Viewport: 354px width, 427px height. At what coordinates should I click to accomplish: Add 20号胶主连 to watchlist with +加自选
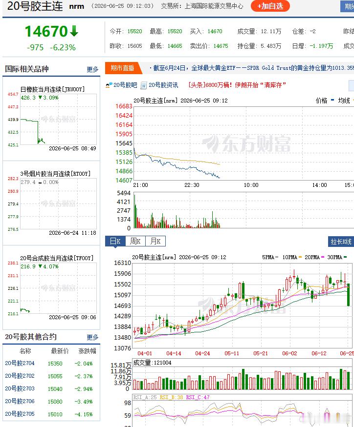[x=270, y=6]
